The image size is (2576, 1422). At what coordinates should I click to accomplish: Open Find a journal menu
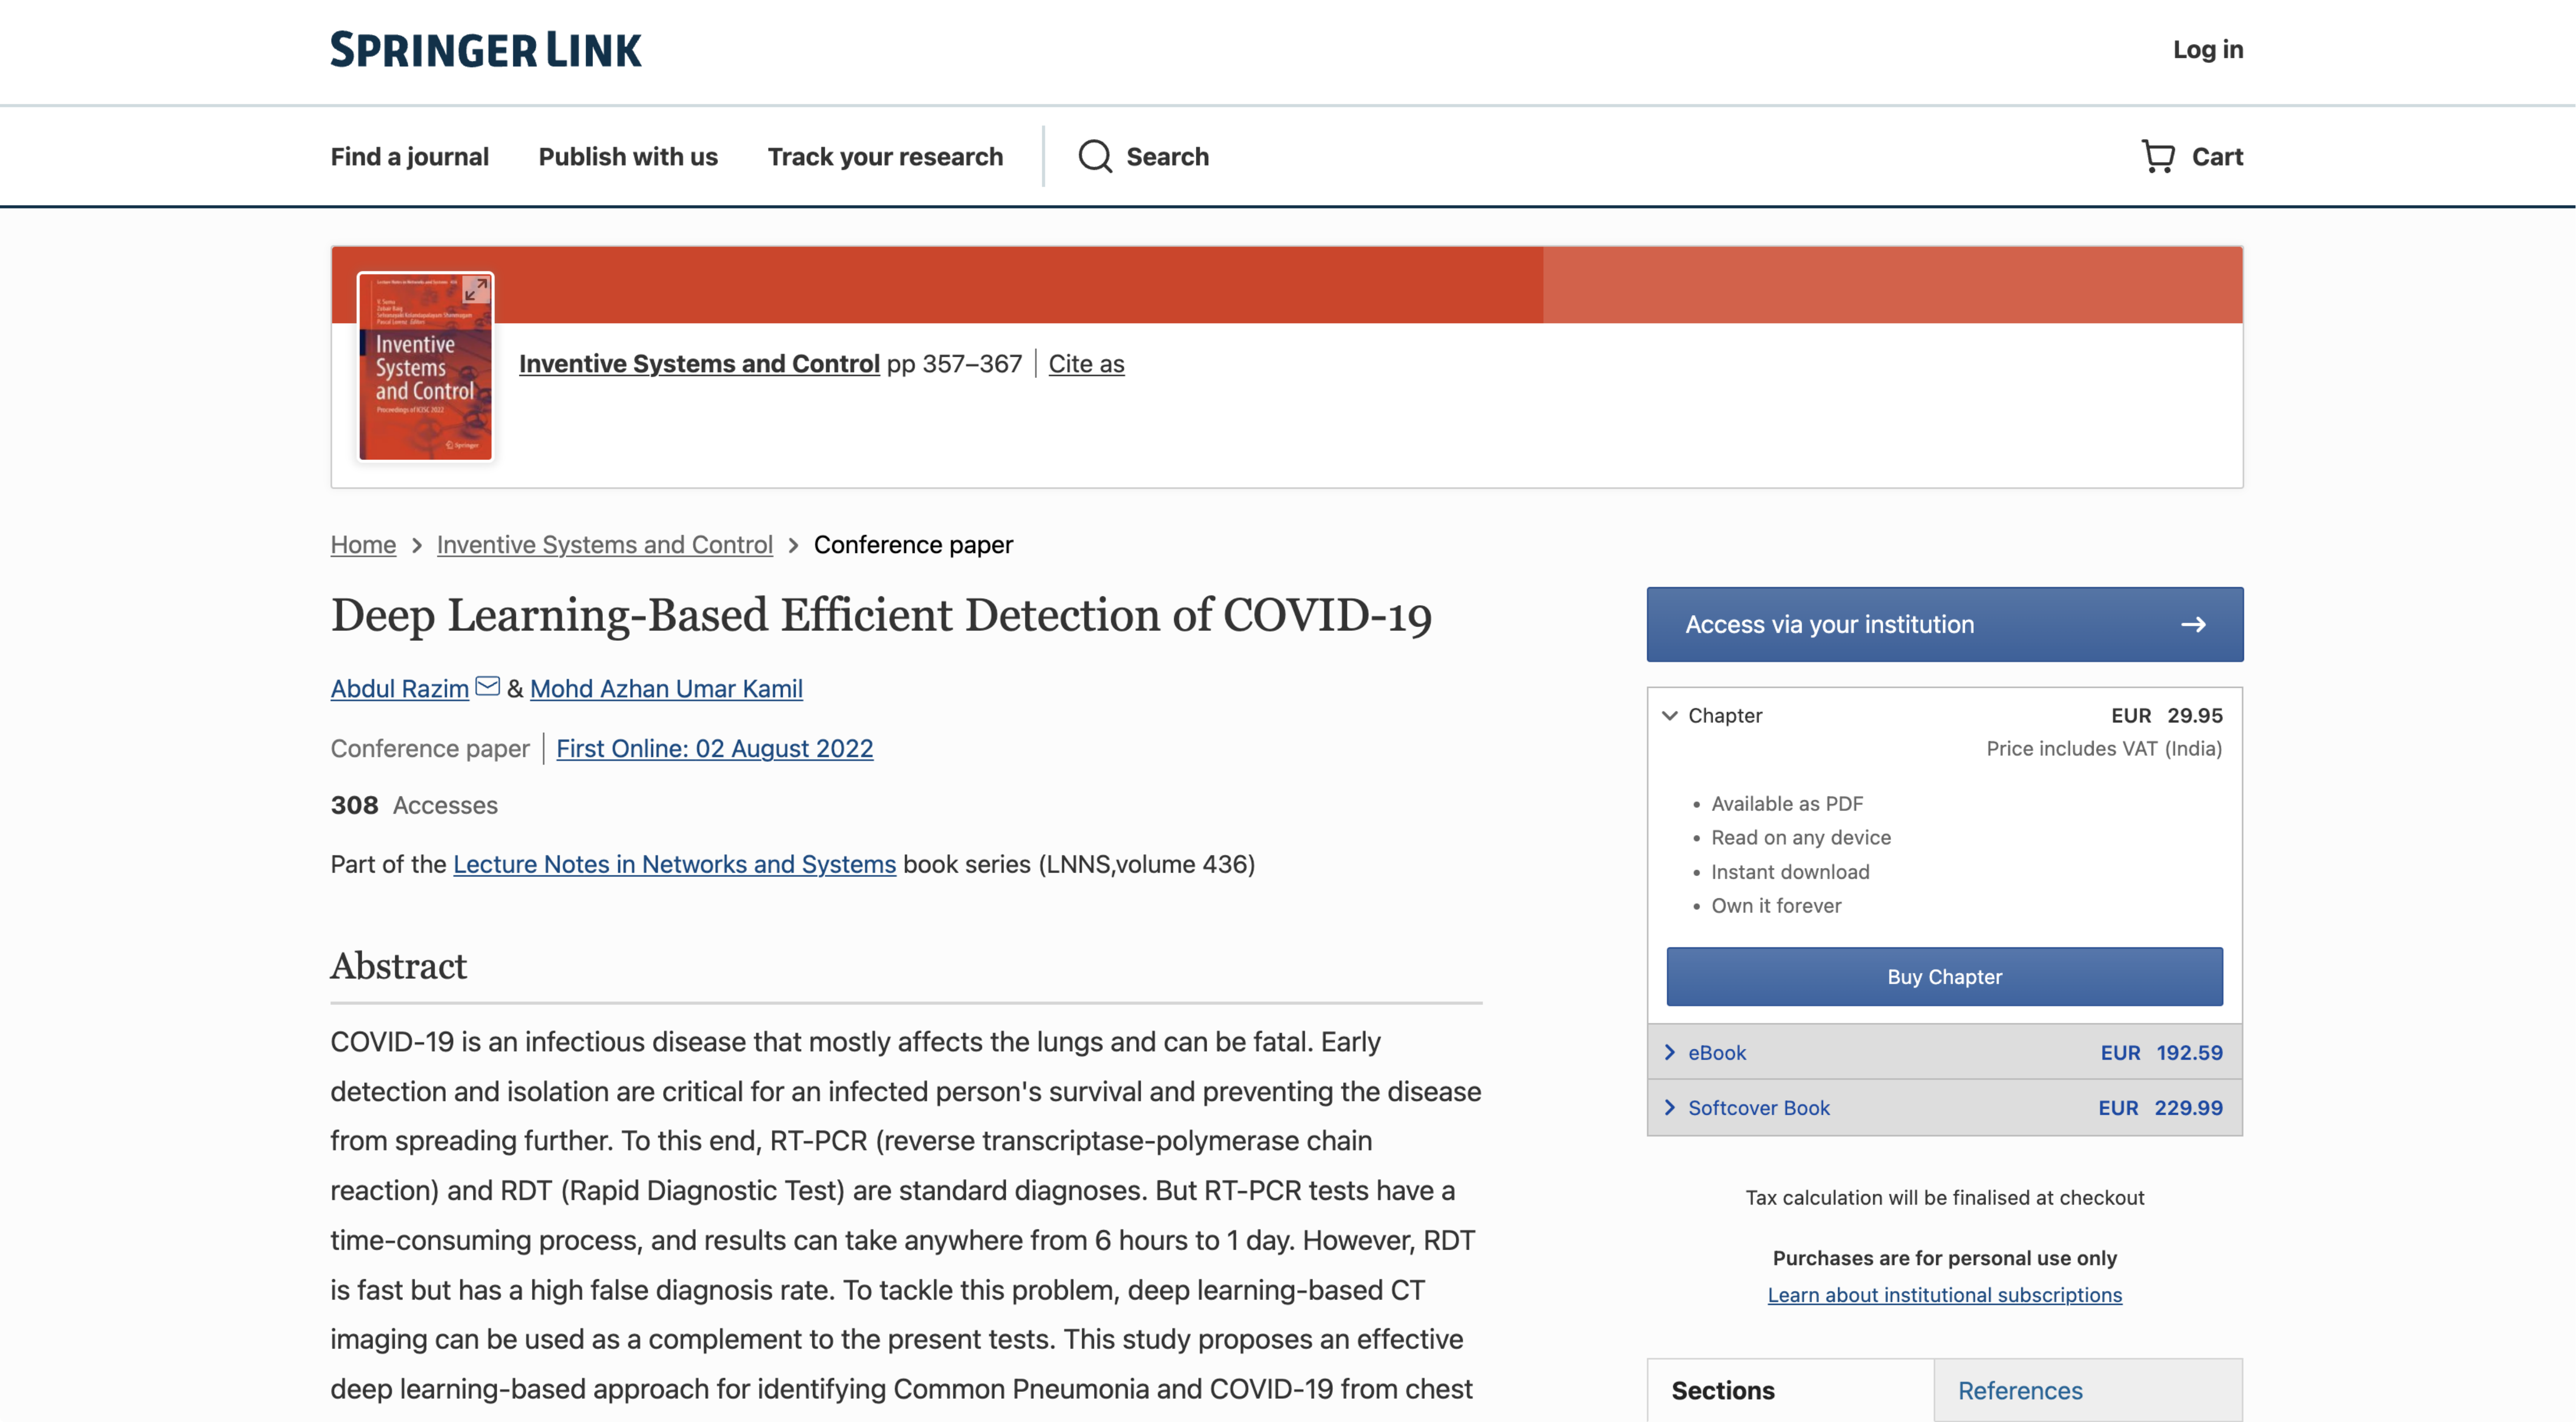point(409,157)
